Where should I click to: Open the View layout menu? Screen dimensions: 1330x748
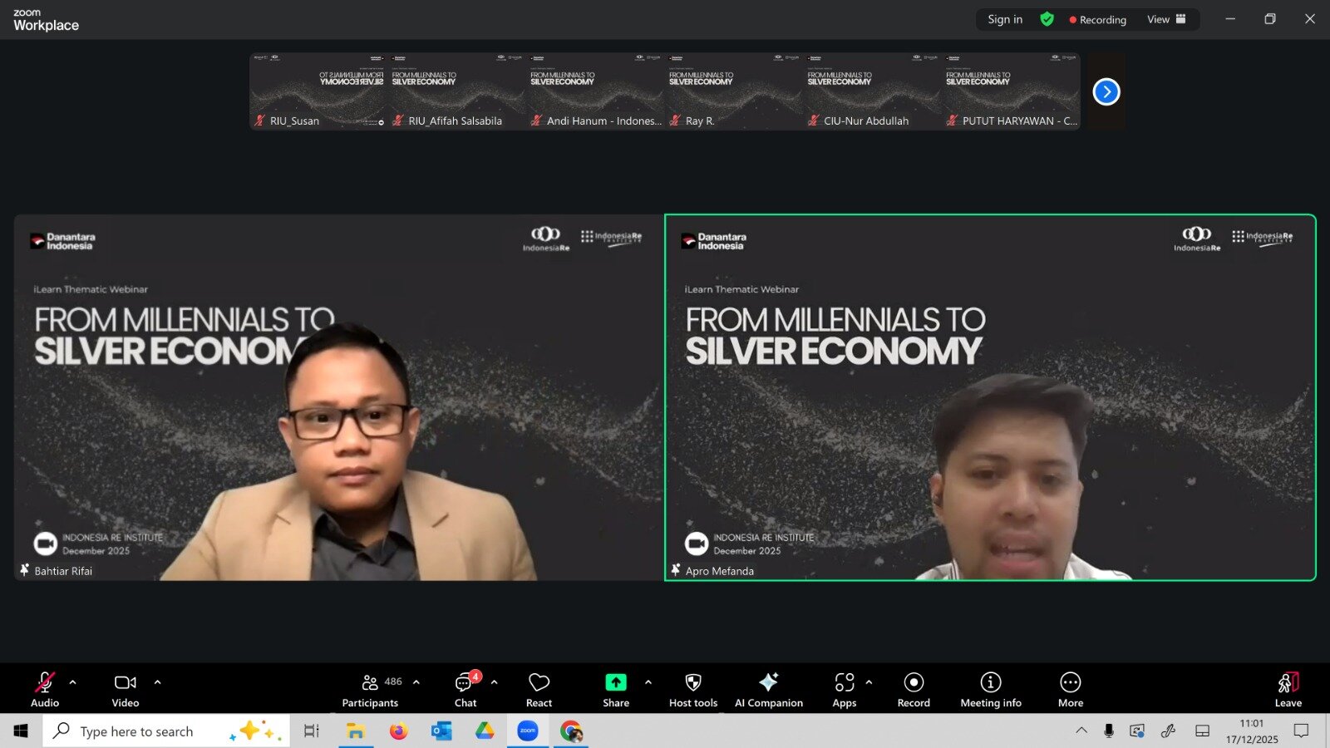pos(1165,19)
